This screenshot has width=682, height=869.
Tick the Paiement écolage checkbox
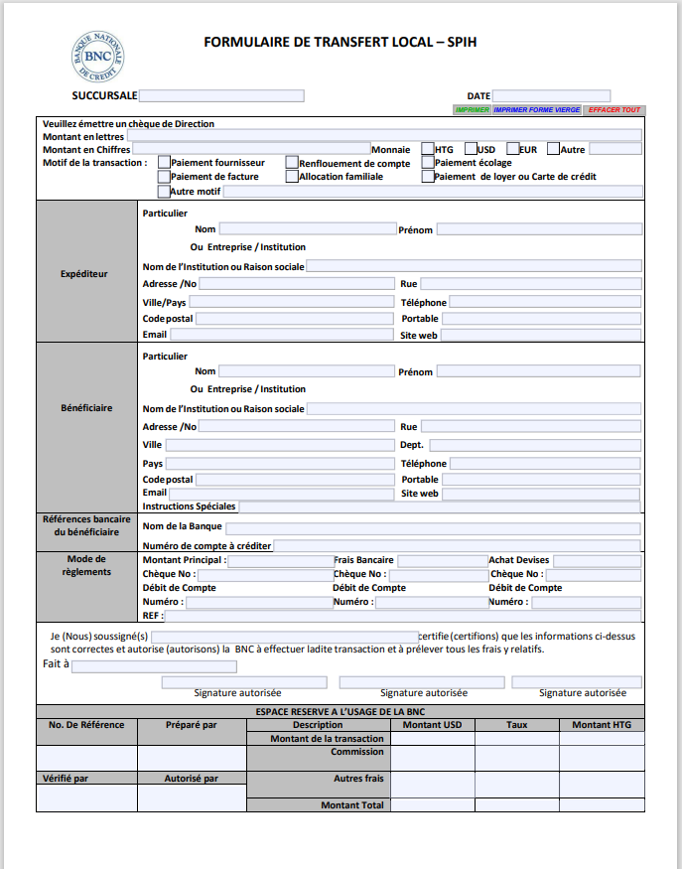(x=428, y=163)
